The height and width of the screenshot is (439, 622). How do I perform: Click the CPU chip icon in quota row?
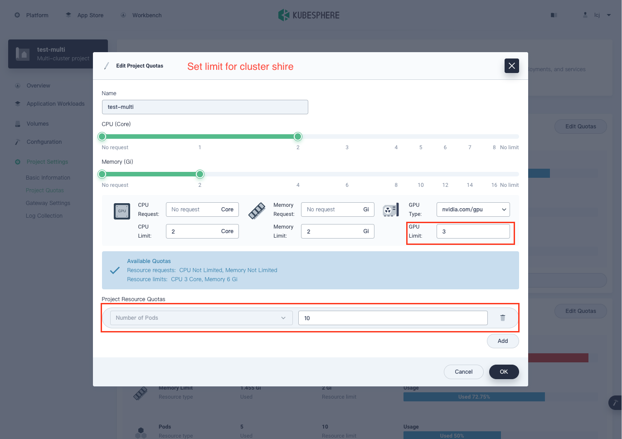pos(121,211)
